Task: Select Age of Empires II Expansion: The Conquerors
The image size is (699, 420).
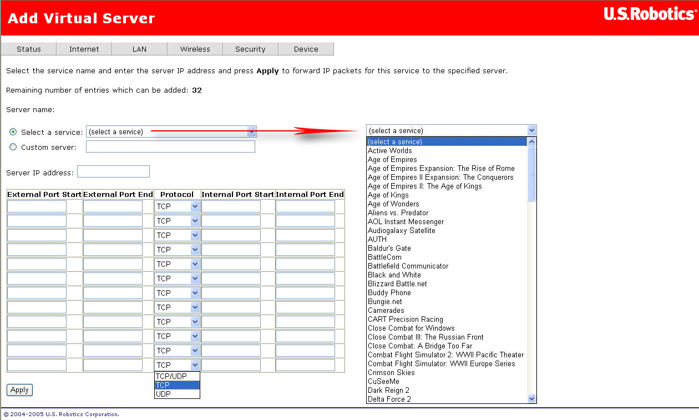Action: [x=447, y=177]
